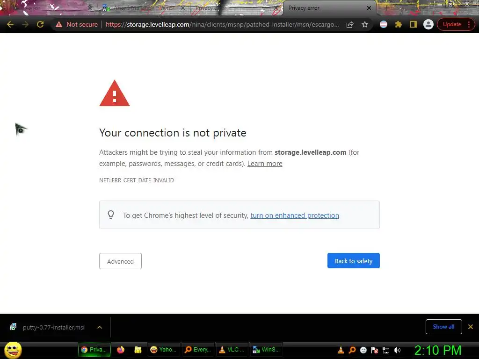Select the storage.levelleap.com URL in the address bar
The image size is (479, 359).
pyautogui.click(x=222, y=24)
